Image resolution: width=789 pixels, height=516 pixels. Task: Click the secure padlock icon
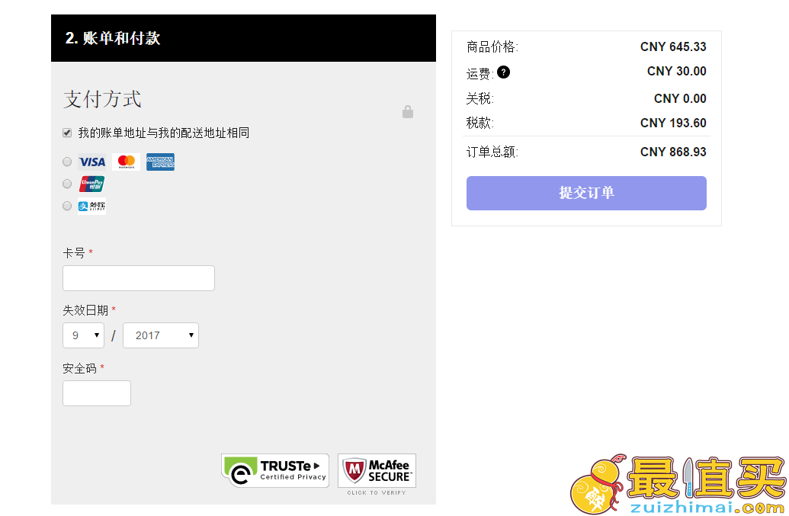(408, 111)
